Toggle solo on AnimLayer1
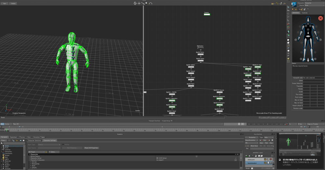325x170 pixels. 268,159
